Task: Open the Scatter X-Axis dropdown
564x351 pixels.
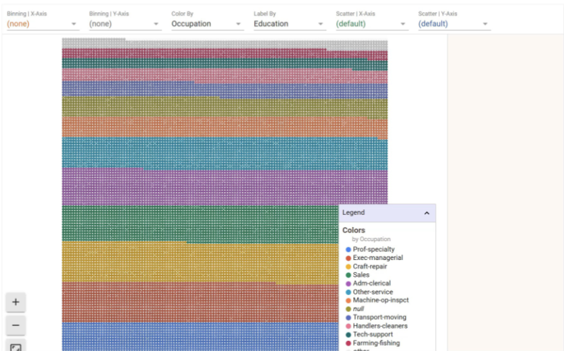Action: [x=372, y=24]
